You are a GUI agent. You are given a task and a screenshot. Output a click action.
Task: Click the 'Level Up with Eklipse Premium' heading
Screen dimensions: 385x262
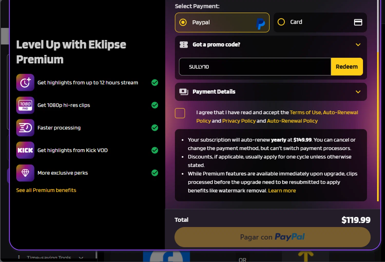71,52
